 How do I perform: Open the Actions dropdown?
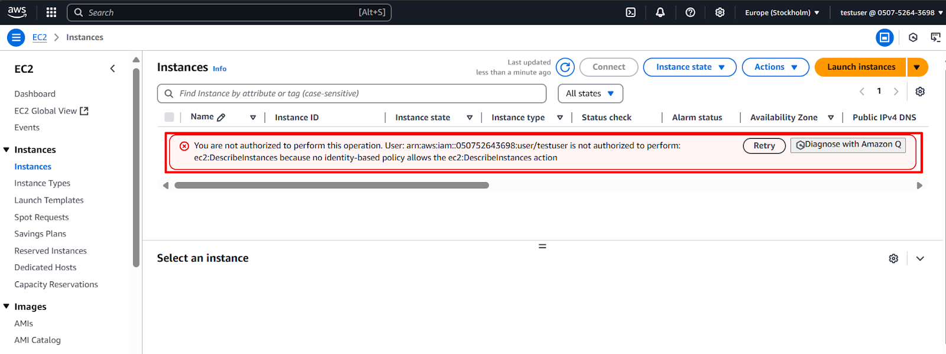click(x=775, y=67)
